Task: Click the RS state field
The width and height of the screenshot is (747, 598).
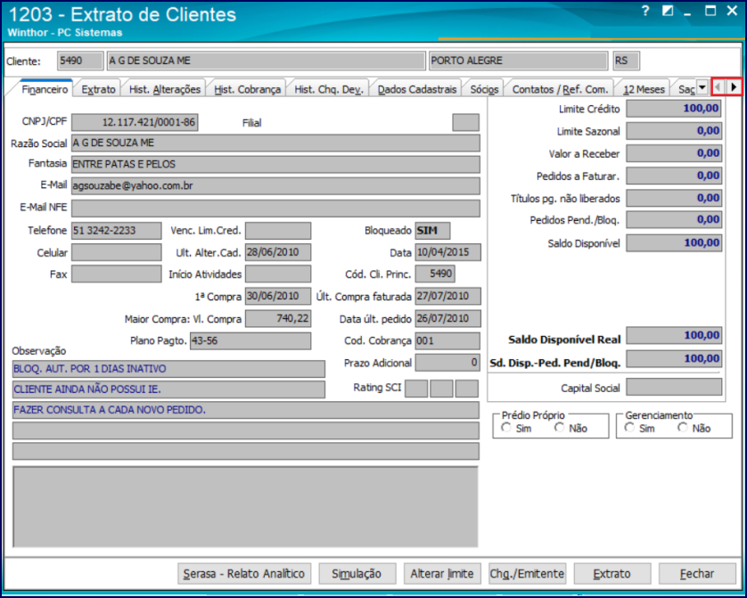Action: click(626, 61)
